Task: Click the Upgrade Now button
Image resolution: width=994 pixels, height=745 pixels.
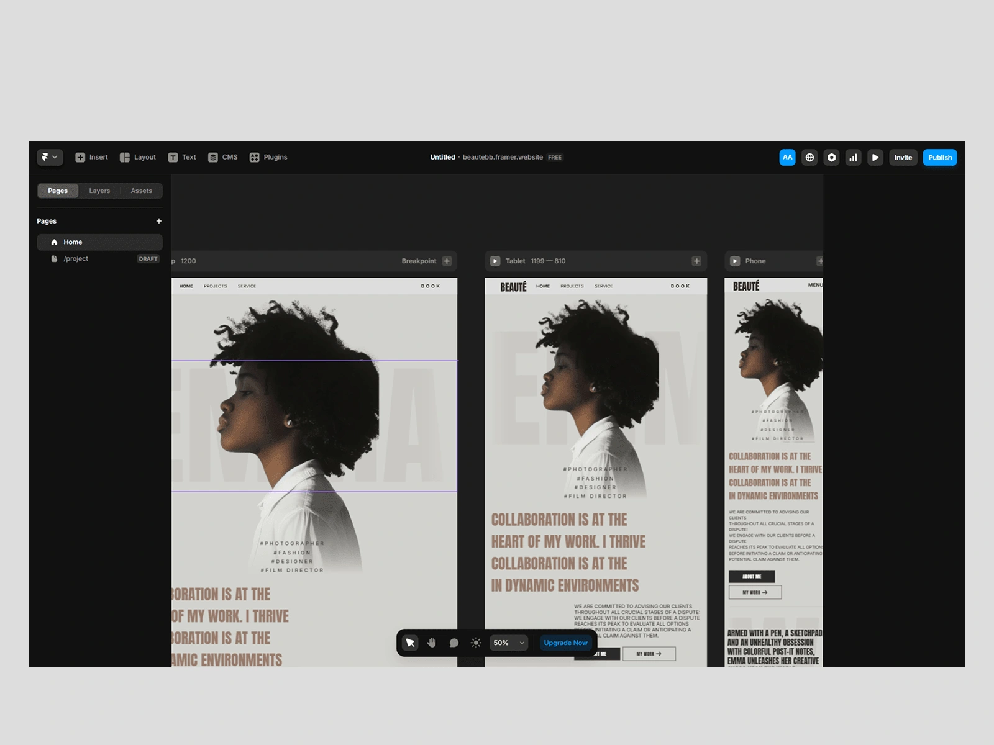Action: (x=565, y=643)
